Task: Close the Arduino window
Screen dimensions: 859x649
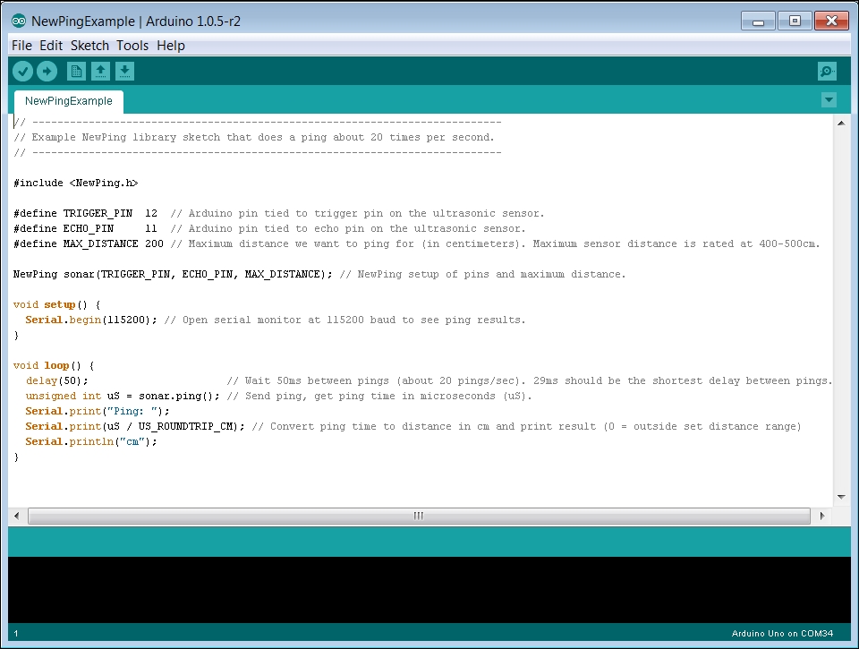Action: click(831, 21)
